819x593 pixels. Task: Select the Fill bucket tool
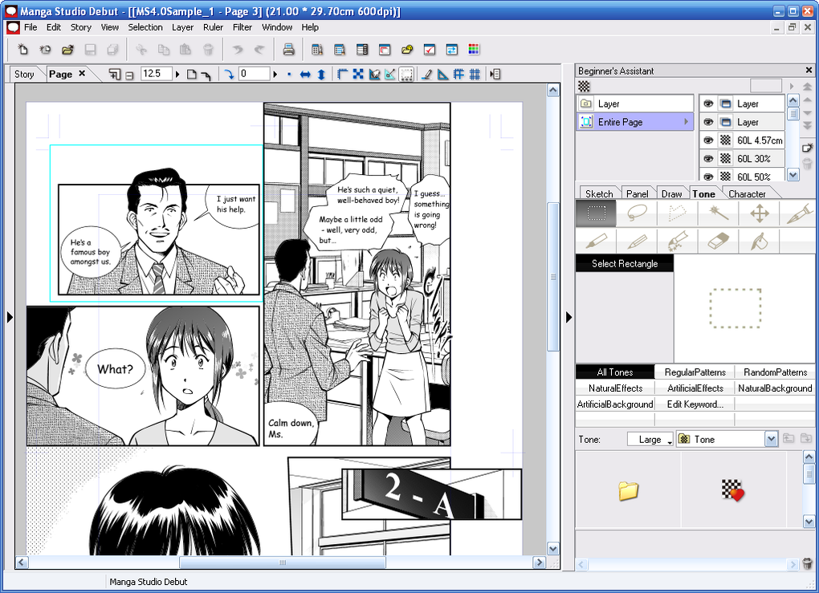coord(759,241)
